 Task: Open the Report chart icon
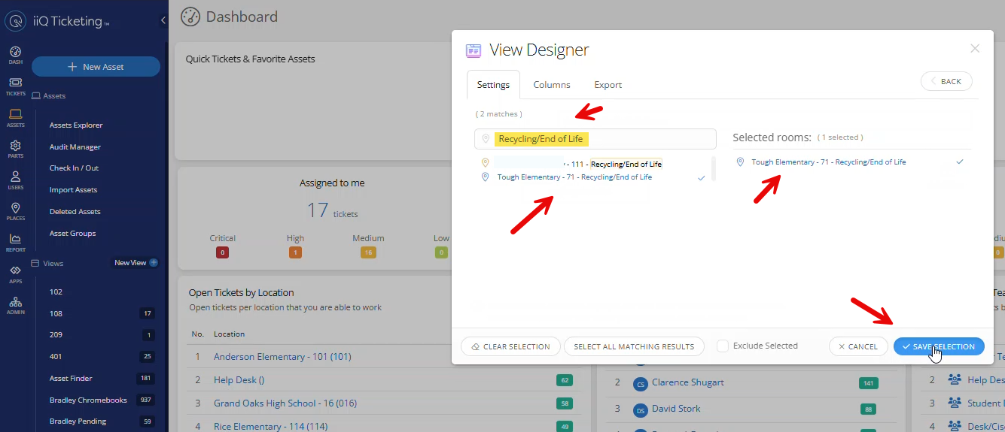tap(15, 243)
